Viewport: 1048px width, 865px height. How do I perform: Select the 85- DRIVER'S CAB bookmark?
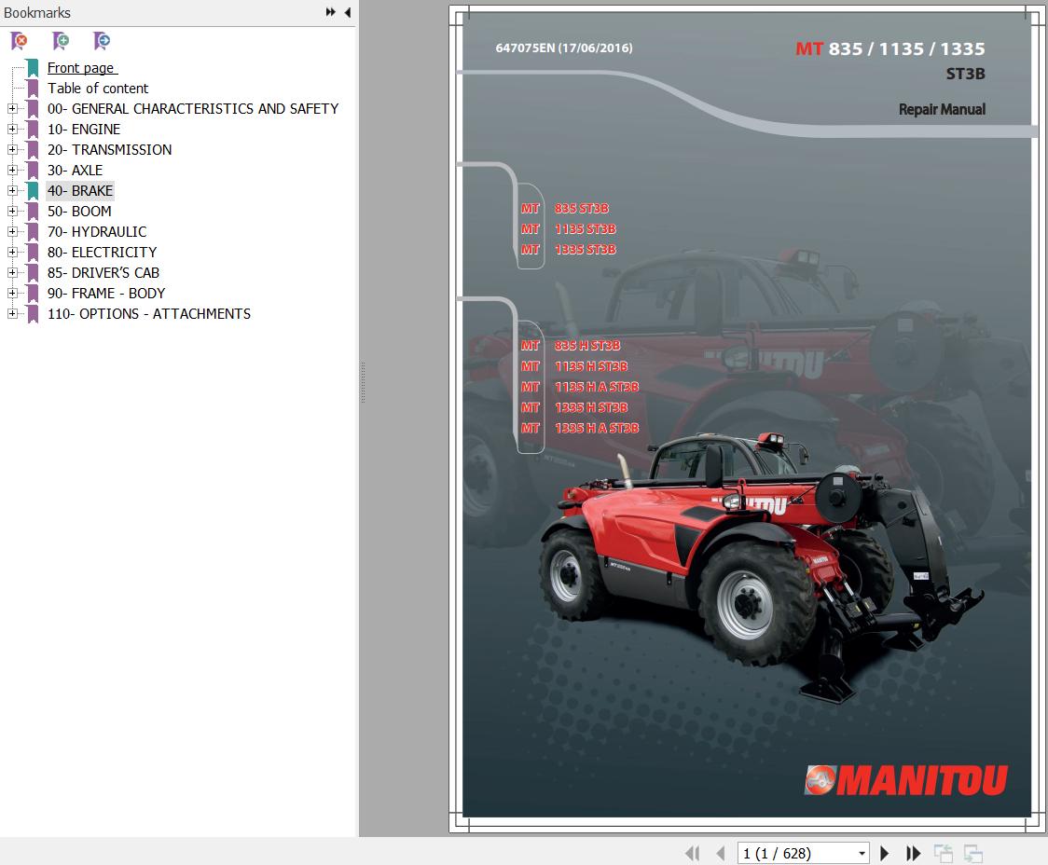pos(103,272)
